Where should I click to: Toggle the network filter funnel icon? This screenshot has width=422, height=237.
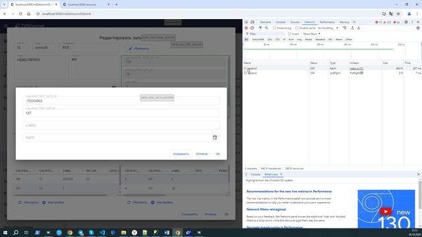click(260, 28)
